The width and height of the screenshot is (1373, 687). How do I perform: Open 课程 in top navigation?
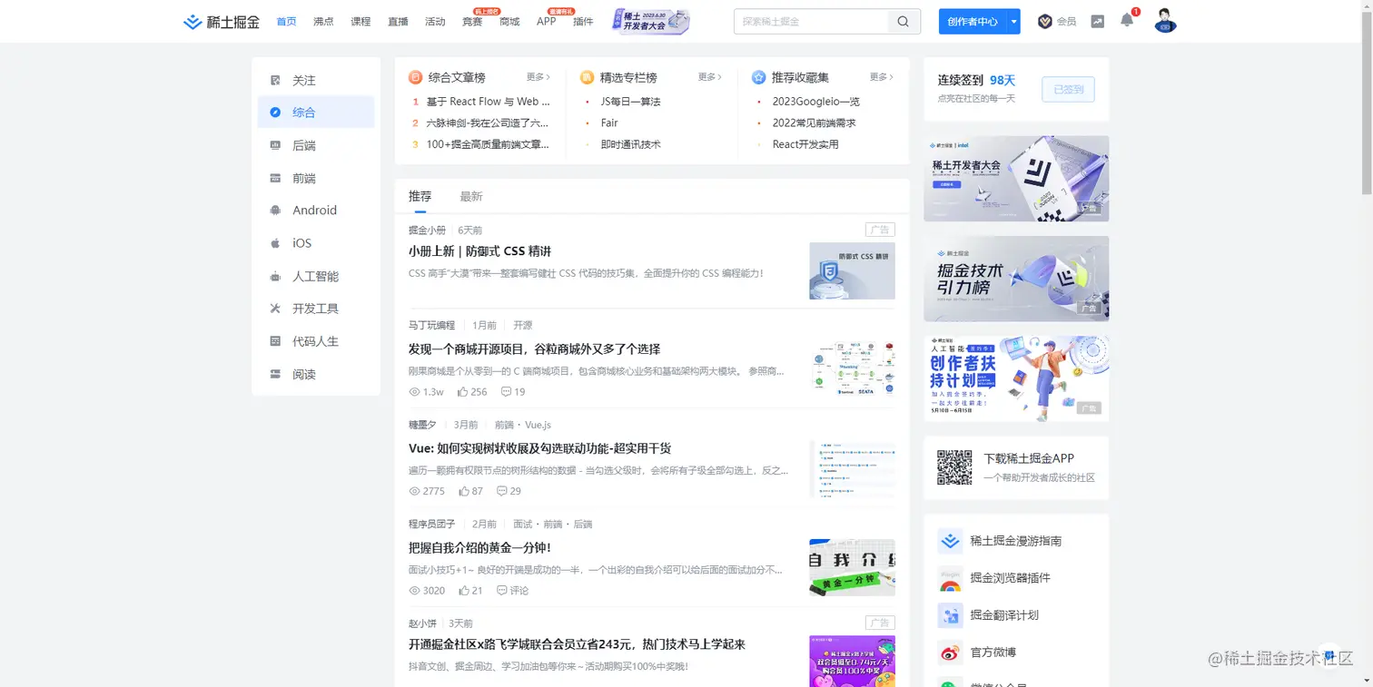tap(361, 22)
